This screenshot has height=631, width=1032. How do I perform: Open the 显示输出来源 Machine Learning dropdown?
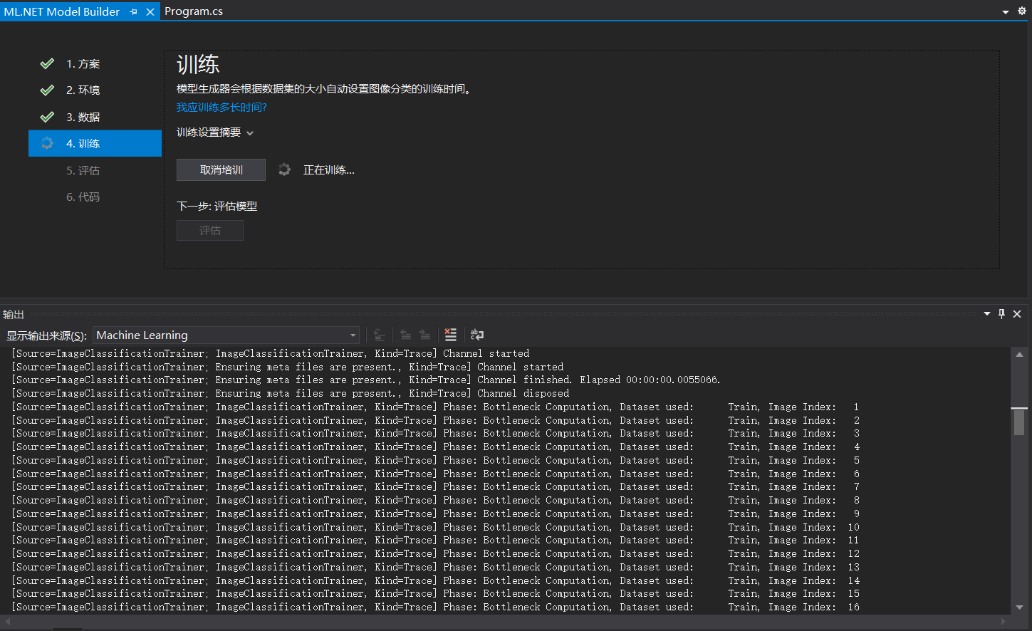tap(226, 335)
